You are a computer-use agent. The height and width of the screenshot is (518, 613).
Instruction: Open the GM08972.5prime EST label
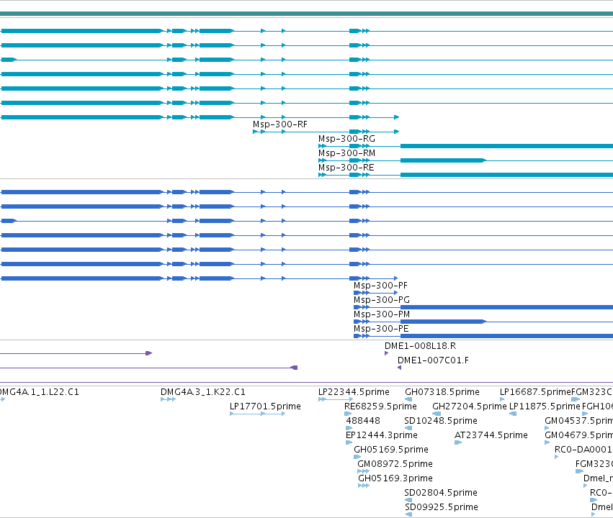point(395,465)
